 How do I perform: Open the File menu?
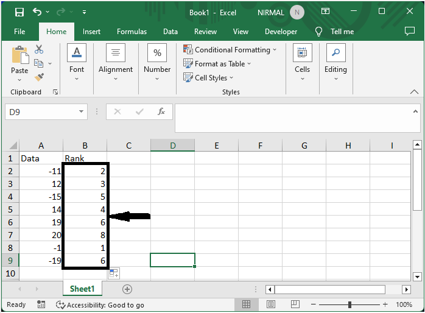point(19,32)
